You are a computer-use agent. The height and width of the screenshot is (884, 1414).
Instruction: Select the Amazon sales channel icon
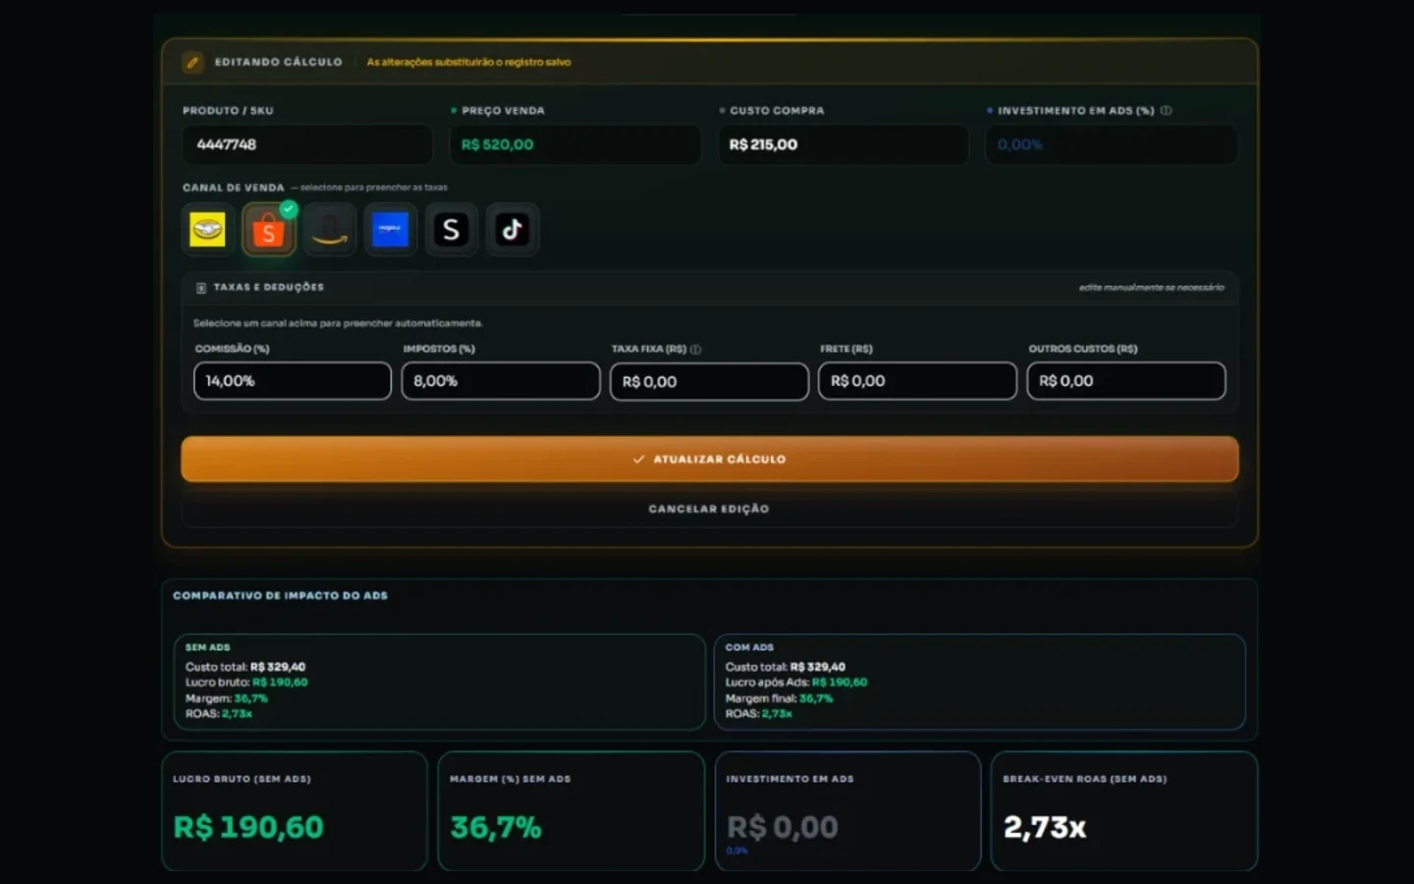click(x=330, y=230)
